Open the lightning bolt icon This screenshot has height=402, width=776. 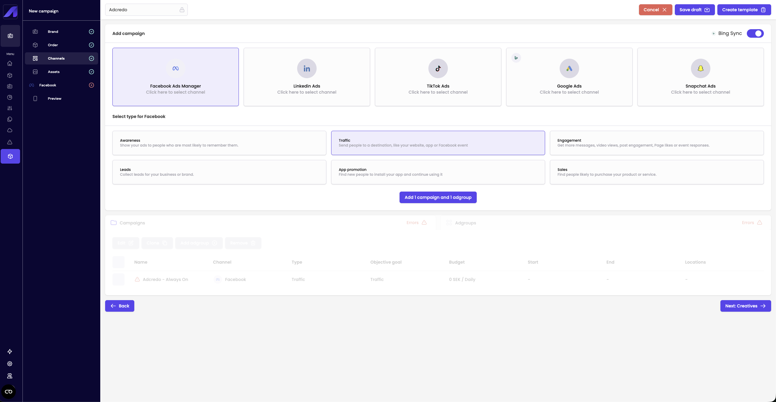tap(10, 352)
